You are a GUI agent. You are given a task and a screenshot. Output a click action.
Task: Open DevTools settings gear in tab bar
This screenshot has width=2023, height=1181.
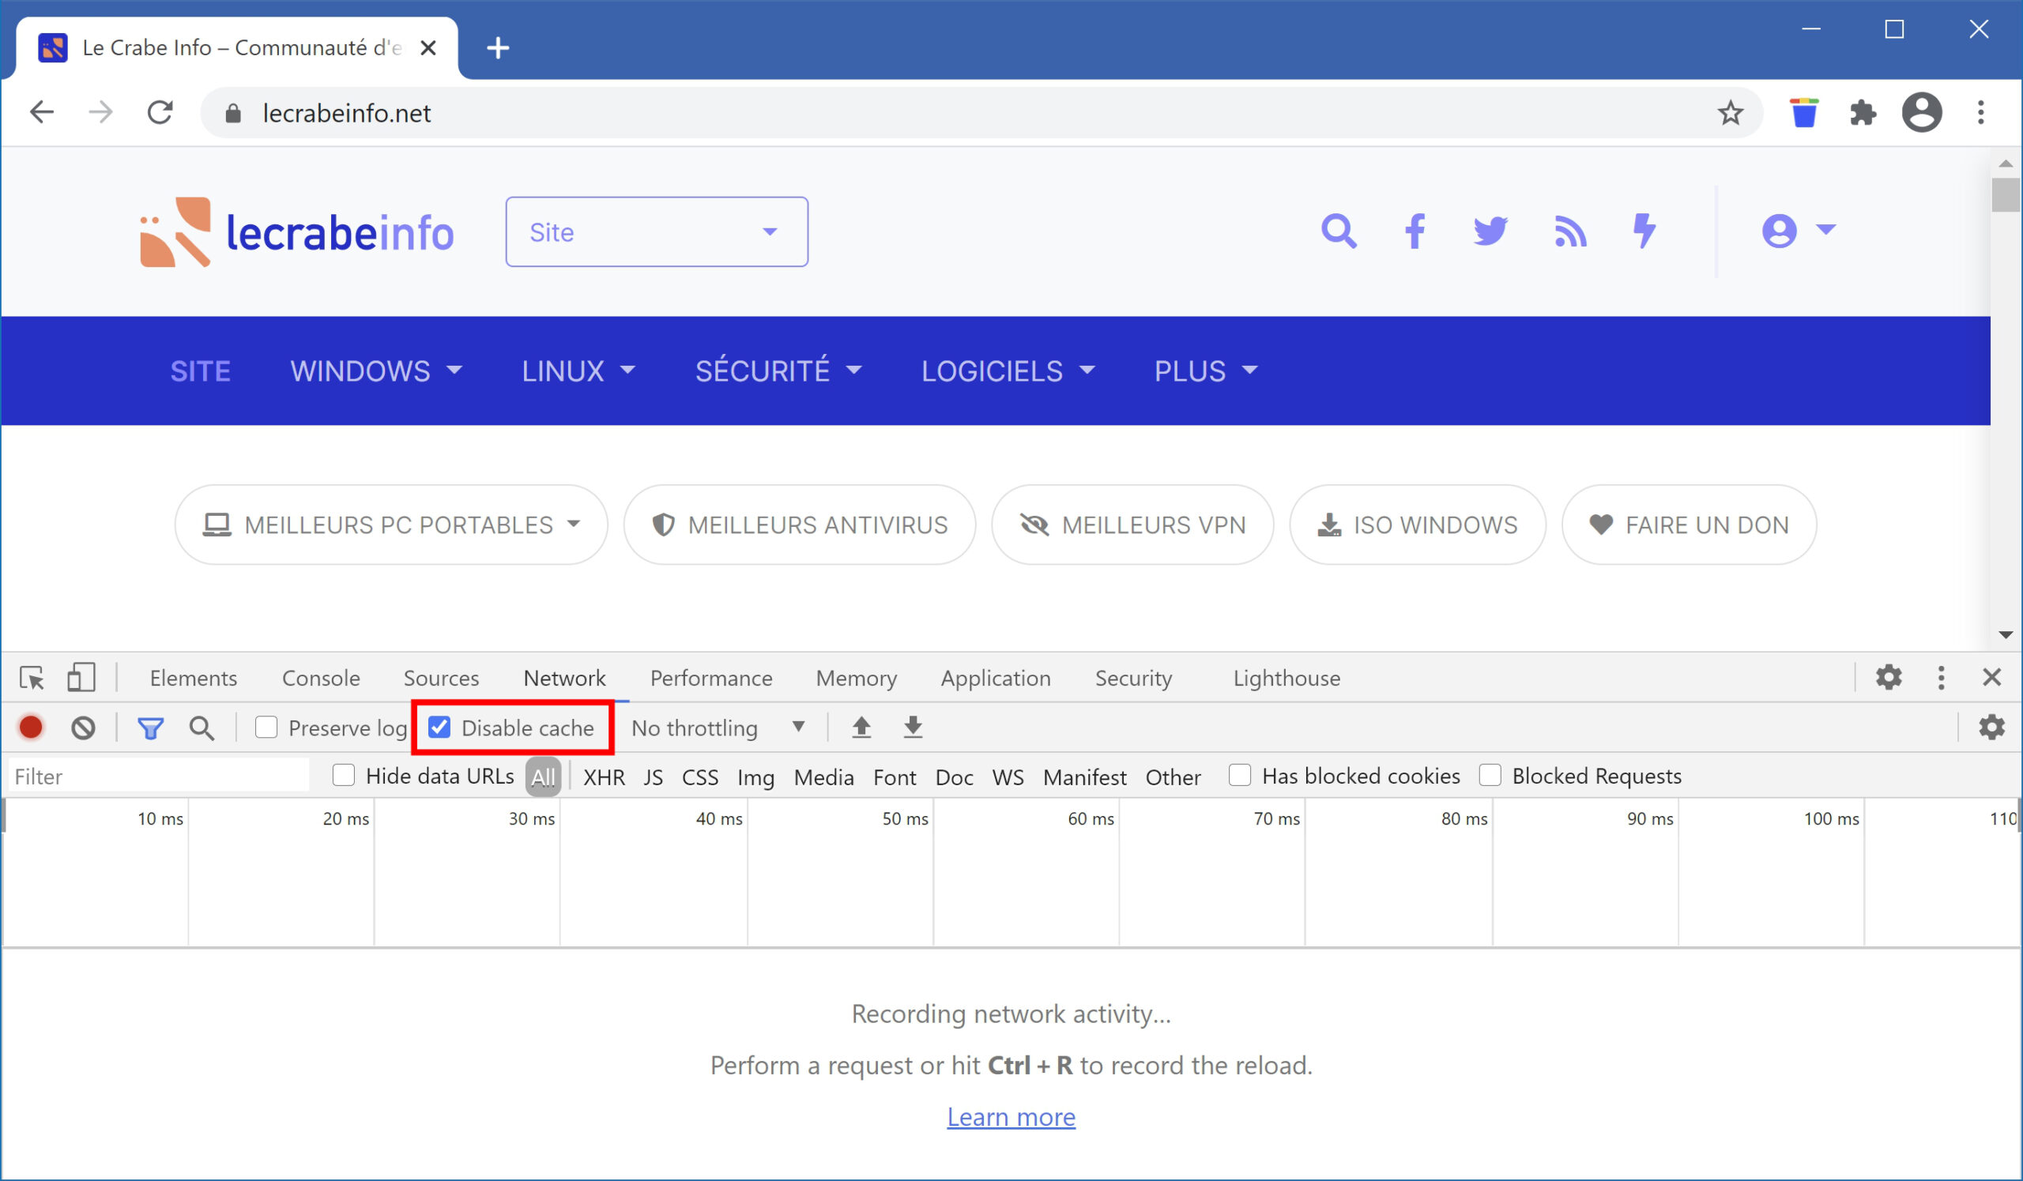tap(1889, 677)
